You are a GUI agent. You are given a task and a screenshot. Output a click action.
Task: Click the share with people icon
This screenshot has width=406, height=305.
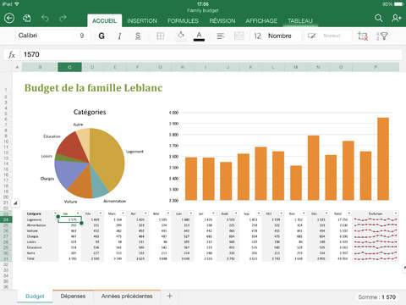coord(397,19)
